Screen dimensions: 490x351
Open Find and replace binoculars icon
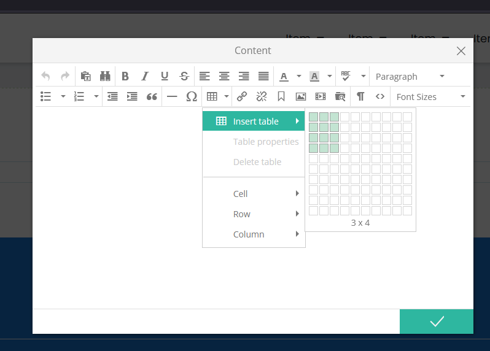pos(105,76)
